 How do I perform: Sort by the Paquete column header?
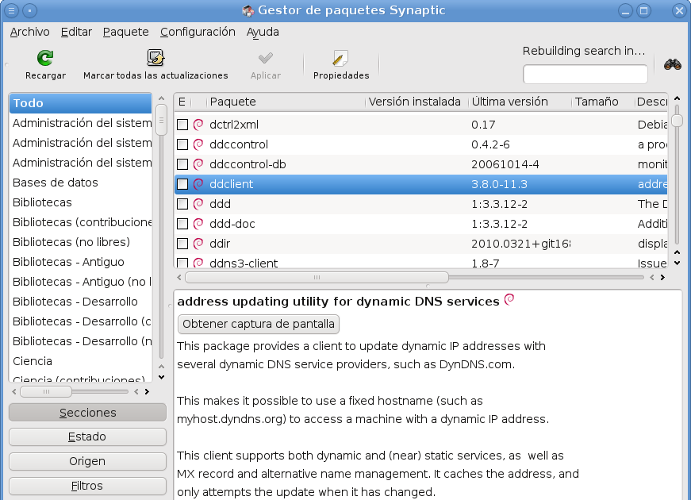[x=286, y=102]
